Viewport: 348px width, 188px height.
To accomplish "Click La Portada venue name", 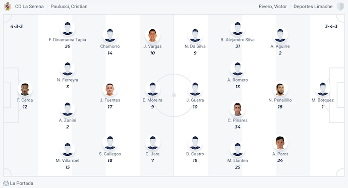I will pyautogui.click(x=22, y=183).
